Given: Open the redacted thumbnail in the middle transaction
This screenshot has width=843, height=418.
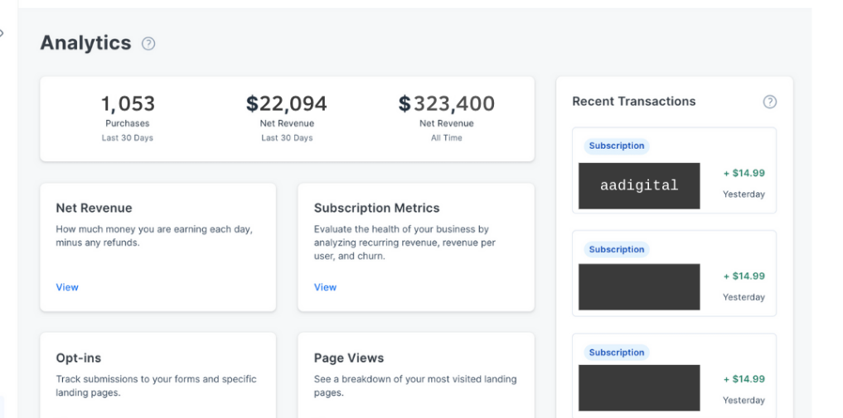Looking at the screenshot, I should [639, 287].
